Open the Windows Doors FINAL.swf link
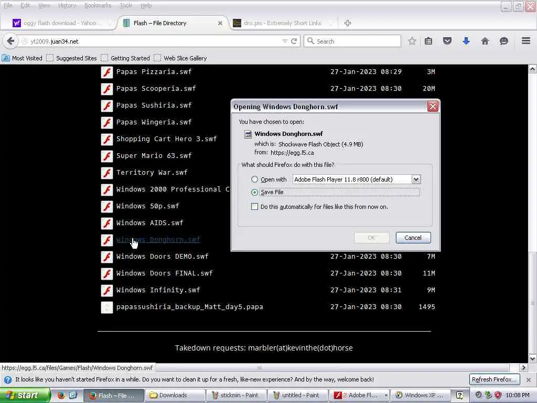This screenshot has width=537, height=403. pyautogui.click(x=164, y=273)
